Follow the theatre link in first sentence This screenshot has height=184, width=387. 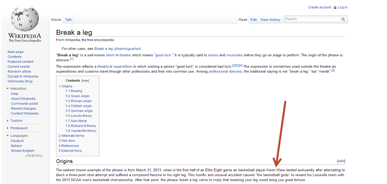(125, 55)
